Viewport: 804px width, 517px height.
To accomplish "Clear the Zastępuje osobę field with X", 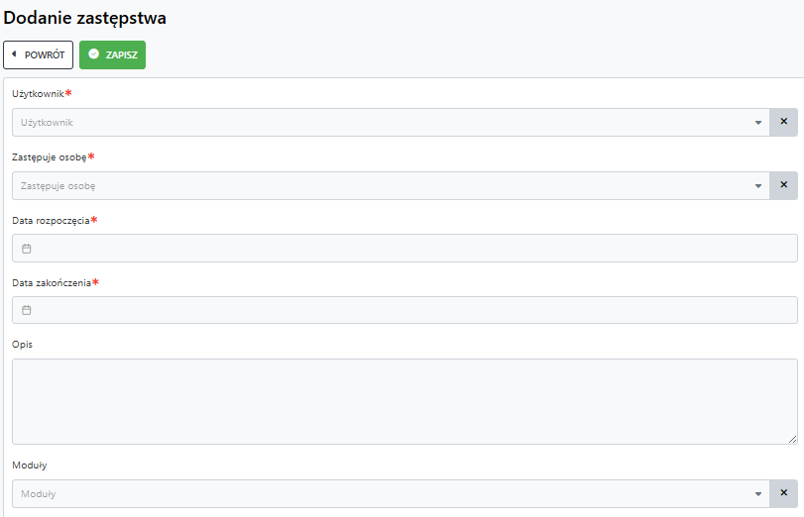I will click(783, 185).
